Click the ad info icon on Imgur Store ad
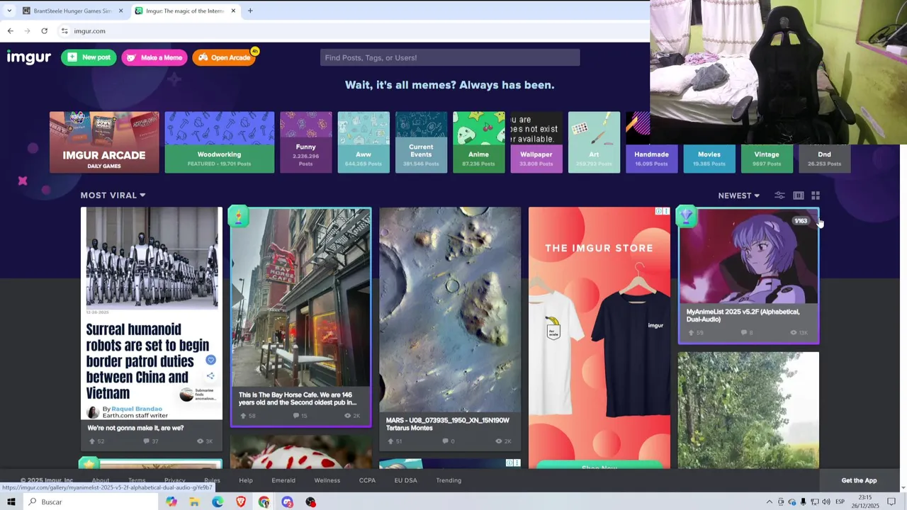 [x=658, y=211]
